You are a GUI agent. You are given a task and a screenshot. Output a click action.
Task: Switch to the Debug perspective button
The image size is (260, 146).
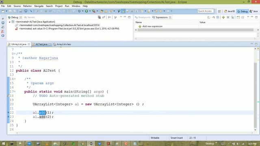coord(243,11)
